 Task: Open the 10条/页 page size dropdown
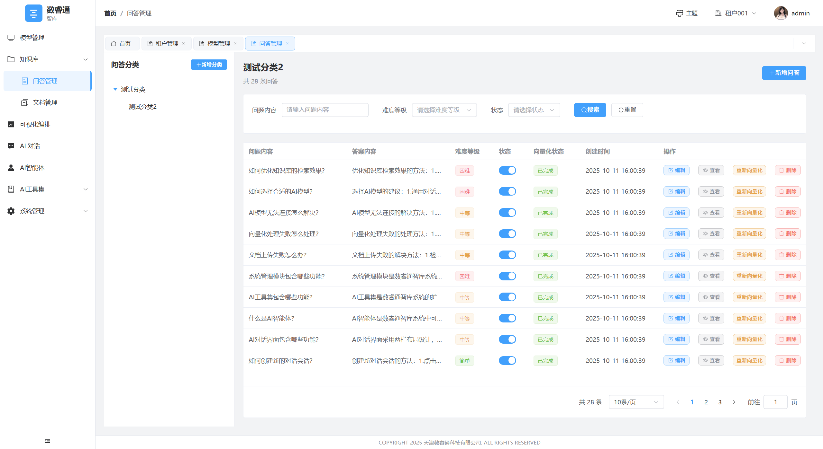point(636,402)
